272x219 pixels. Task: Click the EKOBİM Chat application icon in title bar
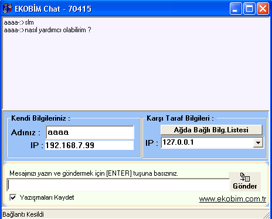coord(8,9)
